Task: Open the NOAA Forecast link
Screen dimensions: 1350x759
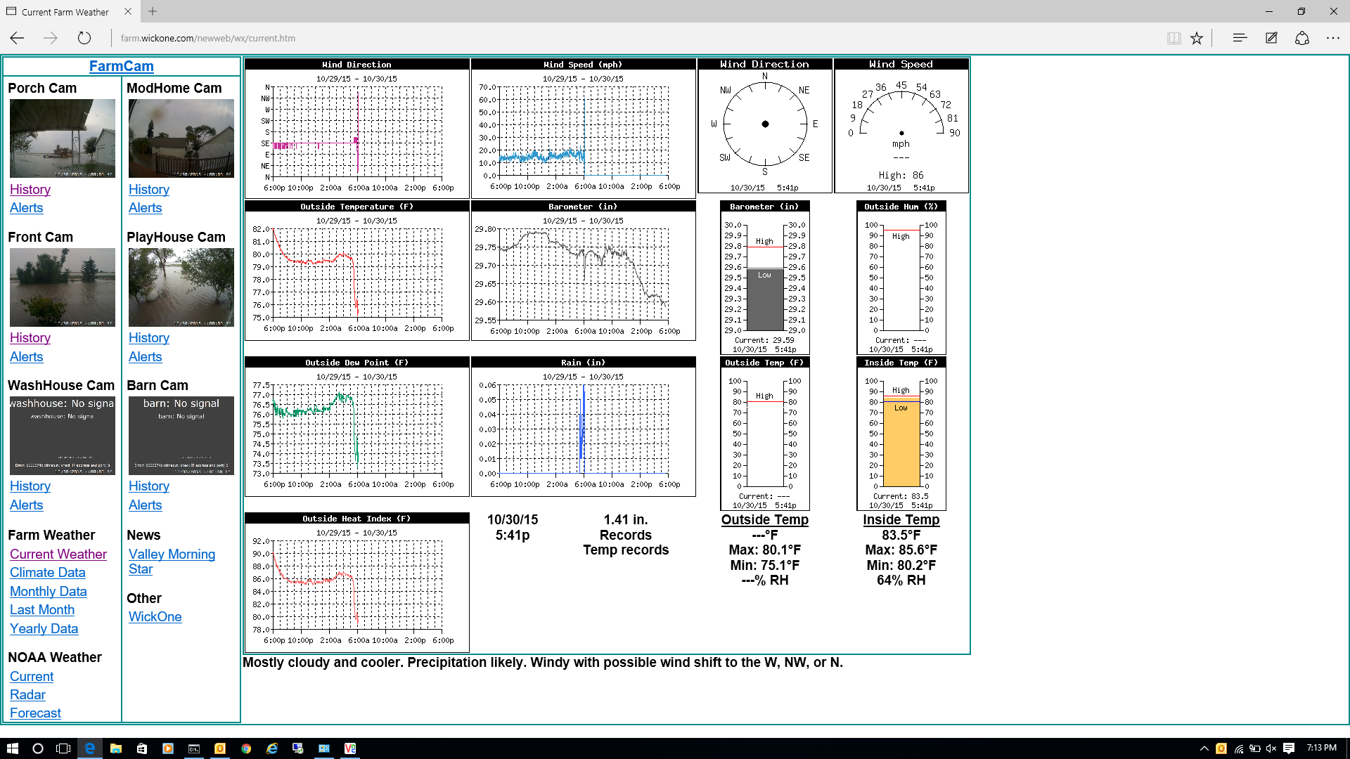Action: point(36,713)
